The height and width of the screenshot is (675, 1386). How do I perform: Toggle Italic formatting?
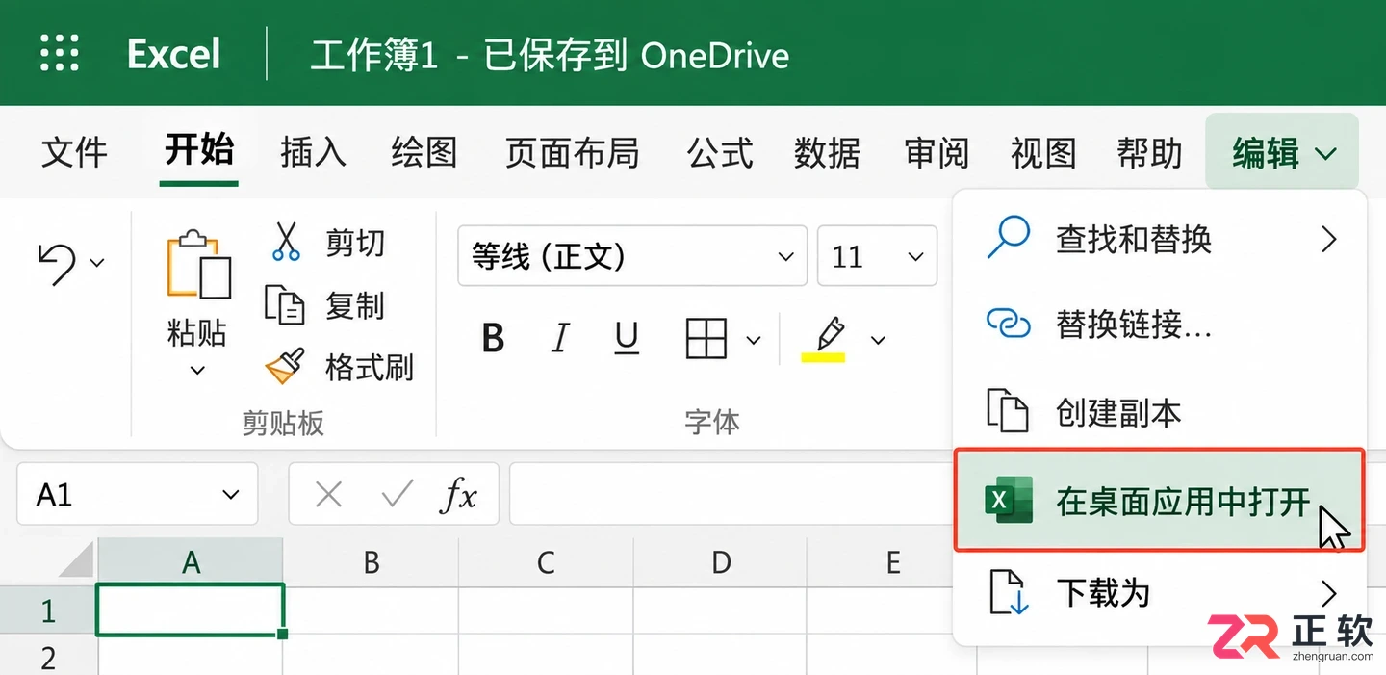(x=560, y=339)
